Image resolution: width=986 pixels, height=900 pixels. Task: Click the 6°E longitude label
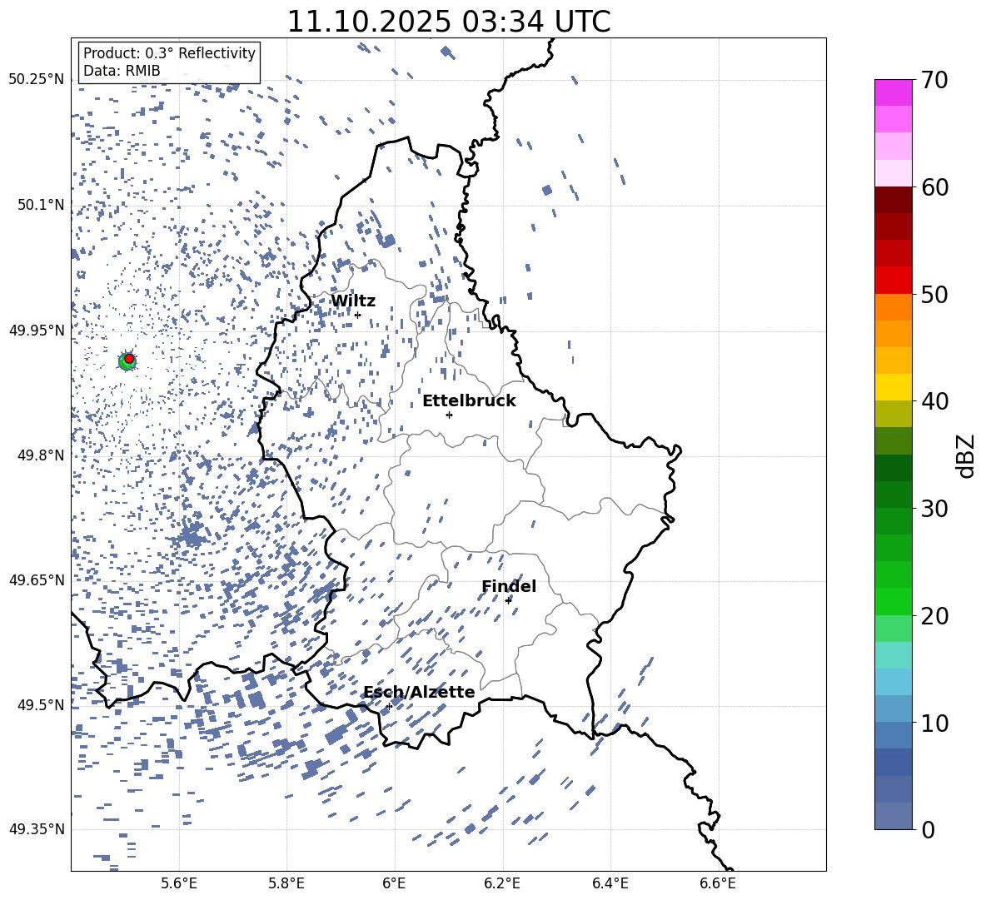(x=394, y=883)
